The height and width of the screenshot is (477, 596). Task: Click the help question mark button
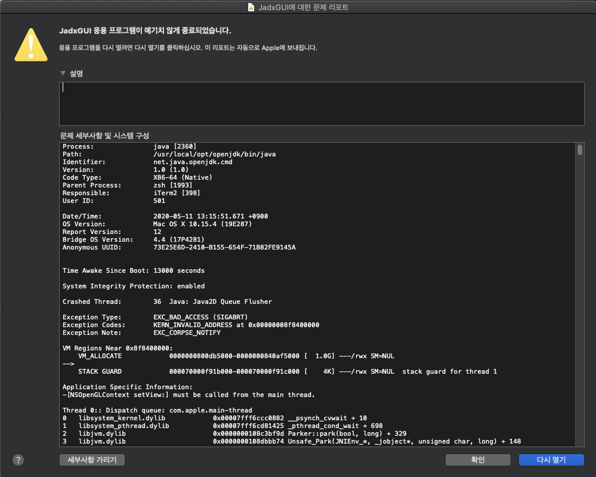point(18,460)
